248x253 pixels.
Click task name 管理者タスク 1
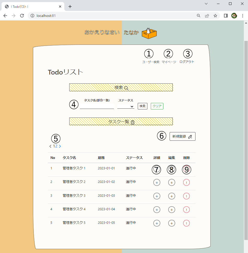(x=74, y=168)
